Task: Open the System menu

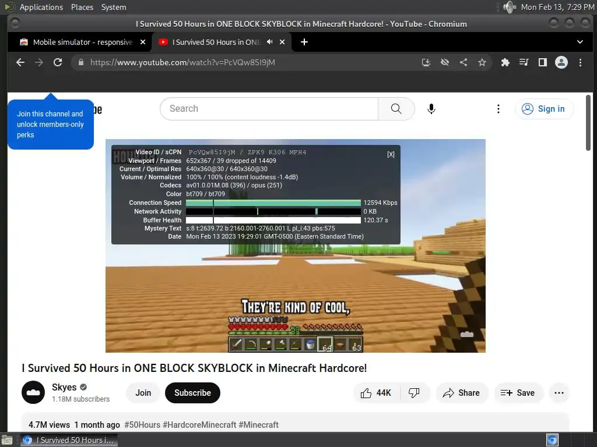Action: (114, 7)
